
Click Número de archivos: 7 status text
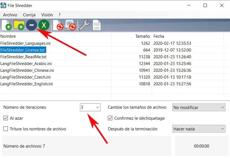24,146
